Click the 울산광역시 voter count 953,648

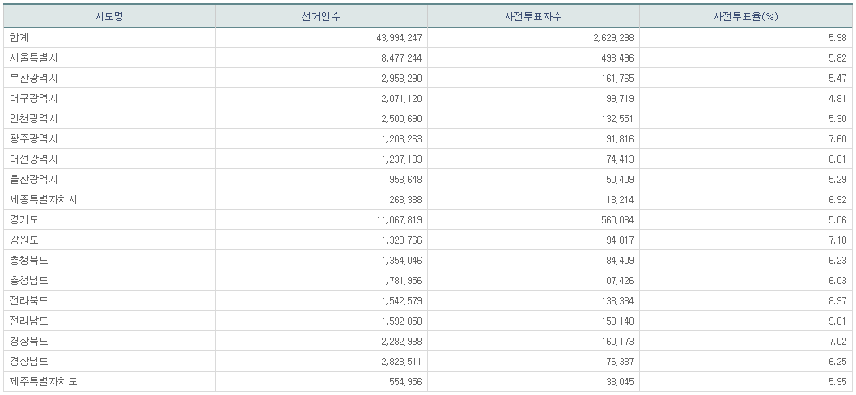[400, 179]
